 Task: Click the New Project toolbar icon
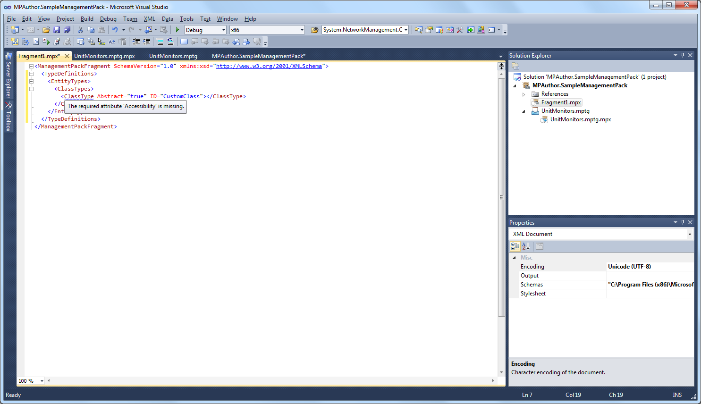(15, 30)
